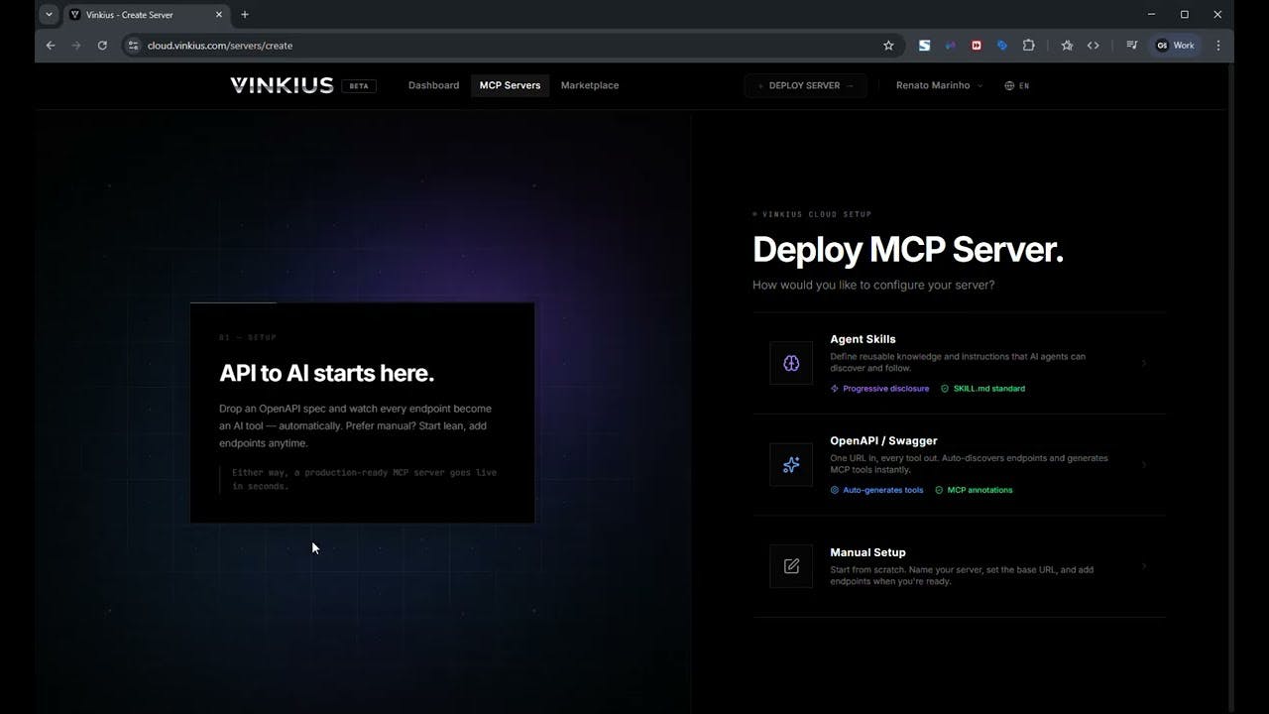This screenshot has height=714, width=1269.
Task: Expand the tab search dropdown arrow
Action: [x=49, y=15]
